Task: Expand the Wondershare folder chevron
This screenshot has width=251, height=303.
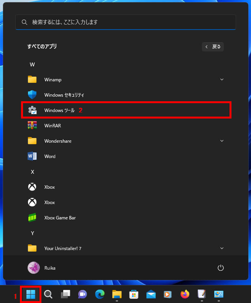Action: (x=222, y=141)
